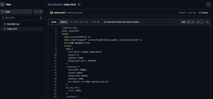
Task: Collapse the Files side panel icon
Action: pyautogui.click(x=2, y=5)
